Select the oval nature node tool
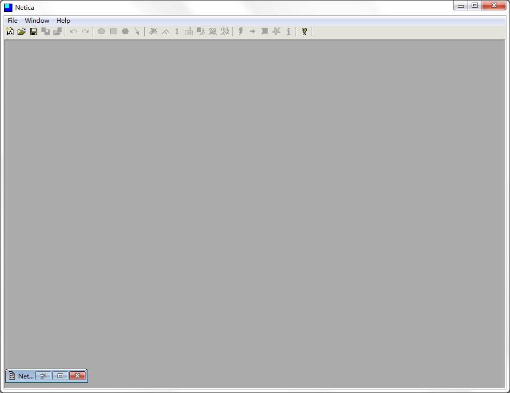The width and height of the screenshot is (510, 393). (x=101, y=32)
